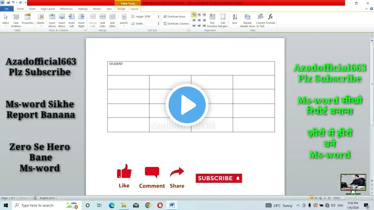Click the Select table tool
The width and height of the screenshot is (374, 210).
click(x=6, y=20)
